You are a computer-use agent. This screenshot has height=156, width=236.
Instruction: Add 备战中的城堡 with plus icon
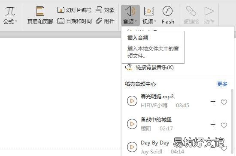pos(213,124)
